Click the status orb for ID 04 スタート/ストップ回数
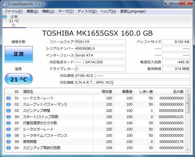The width and height of the screenshot is (195, 157). coord(9,117)
